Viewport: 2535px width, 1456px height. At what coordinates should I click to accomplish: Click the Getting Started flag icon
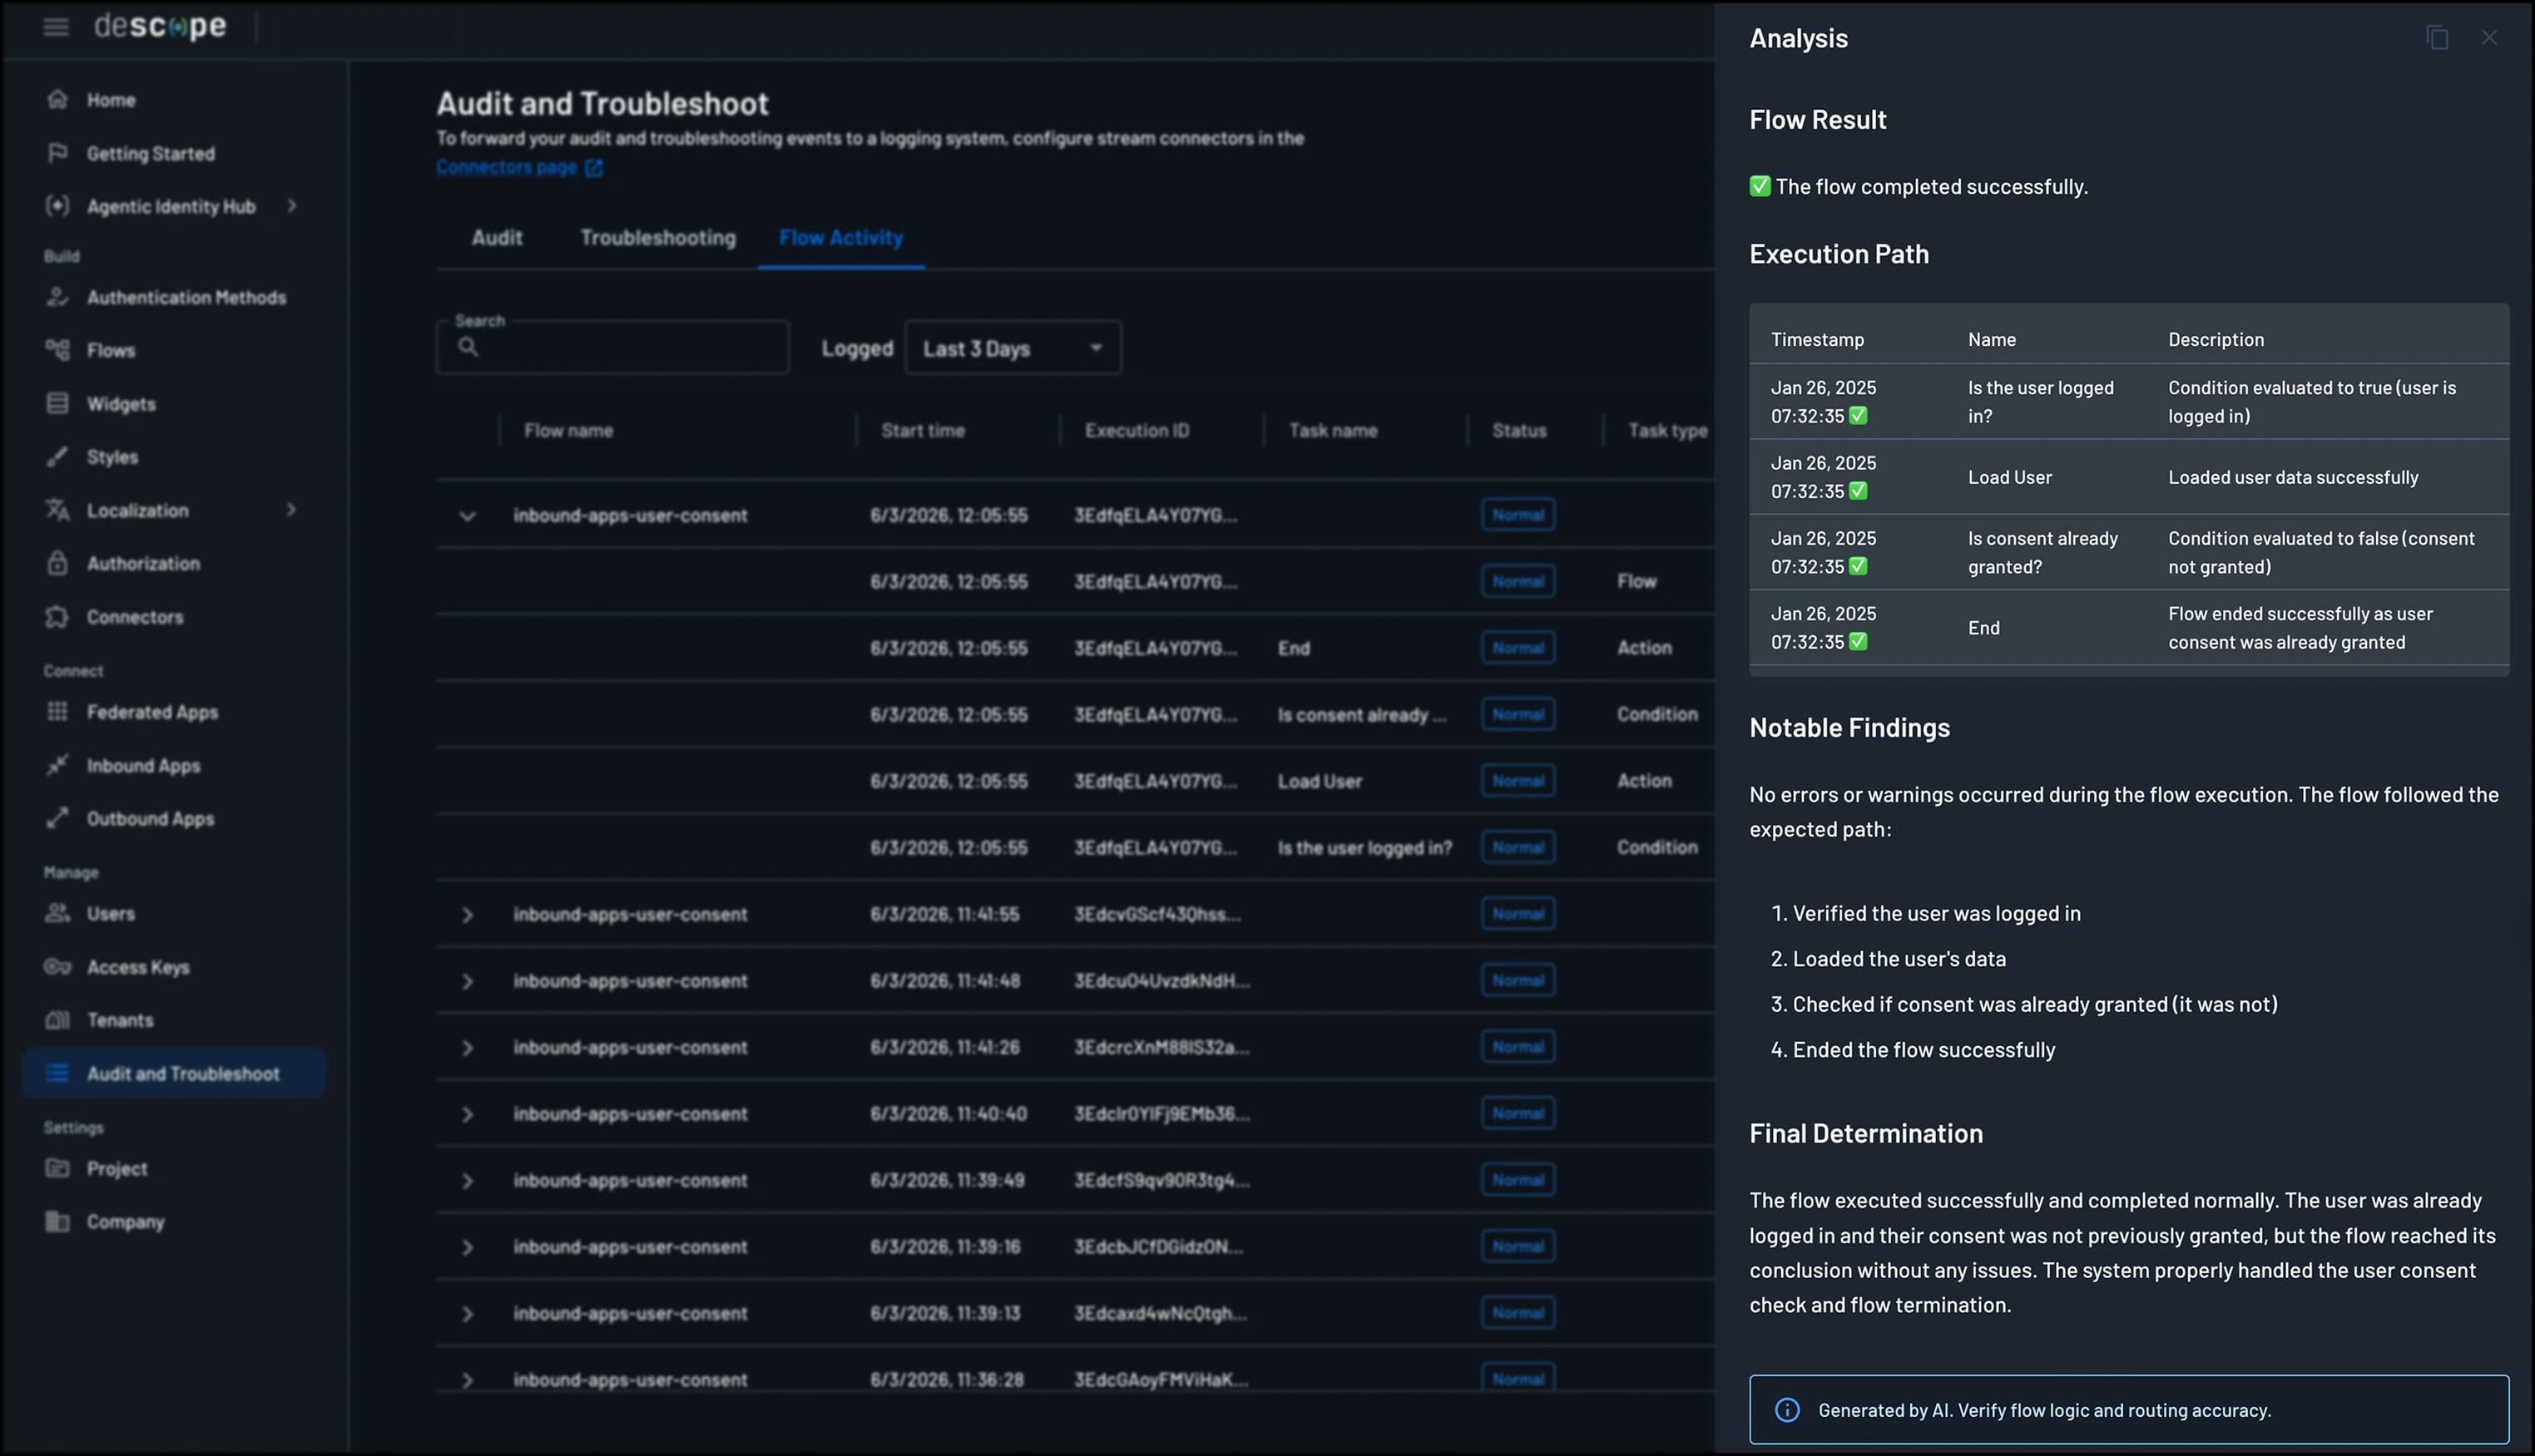[57, 153]
